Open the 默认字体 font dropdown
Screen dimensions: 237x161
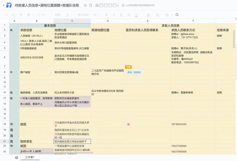click(x=84, y=15)
